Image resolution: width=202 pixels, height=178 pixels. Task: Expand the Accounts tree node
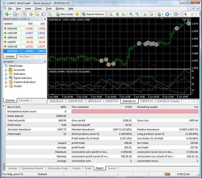[6, 70]
